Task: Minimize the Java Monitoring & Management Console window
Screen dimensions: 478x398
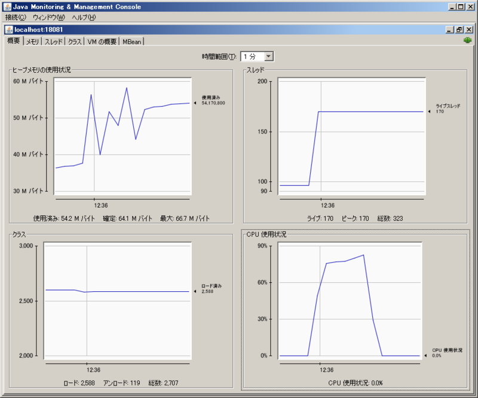Action: [x=452, y=7]
